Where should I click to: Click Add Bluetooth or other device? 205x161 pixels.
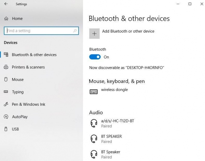click(128, 31)
